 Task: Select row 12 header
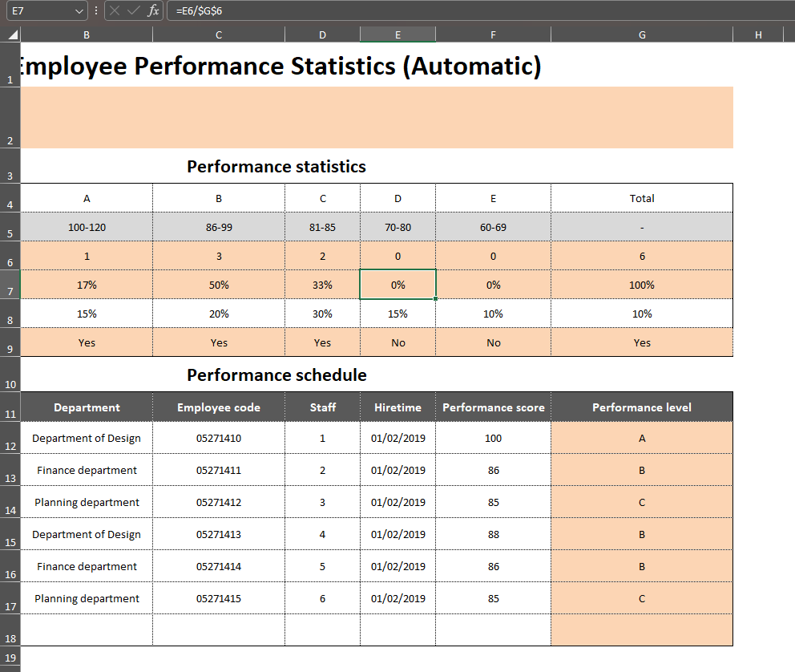10,438
